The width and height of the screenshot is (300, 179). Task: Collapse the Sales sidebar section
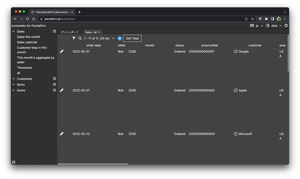pos(14,31)
